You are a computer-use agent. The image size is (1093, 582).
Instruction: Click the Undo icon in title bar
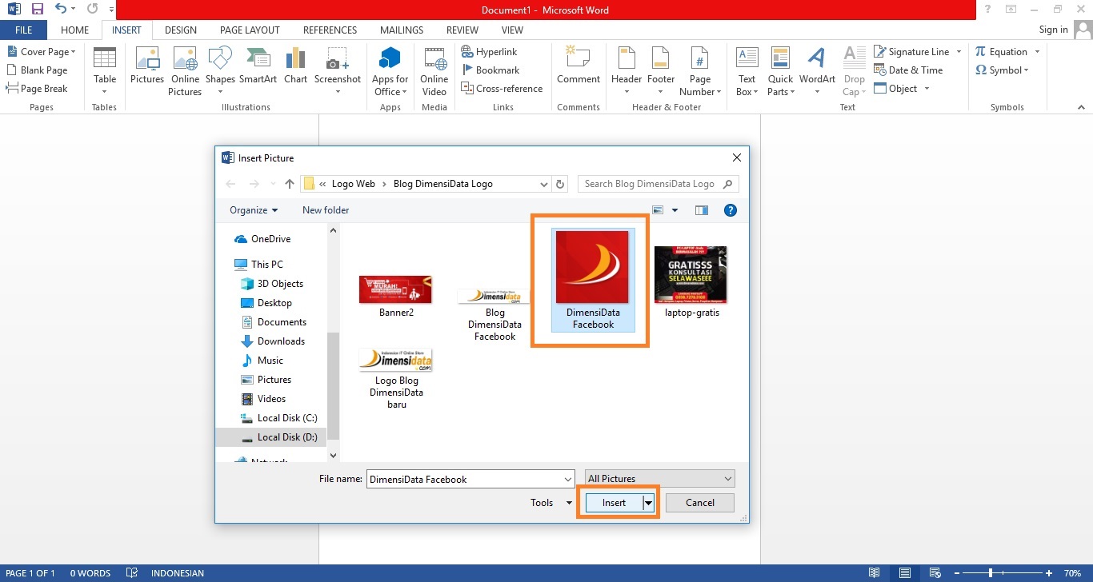(x=61, y=10)
